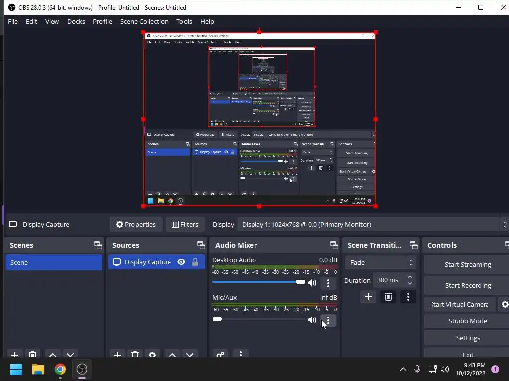Open File Explorer from the taskbar
This screenshot has width=509, height=381.
38,369
